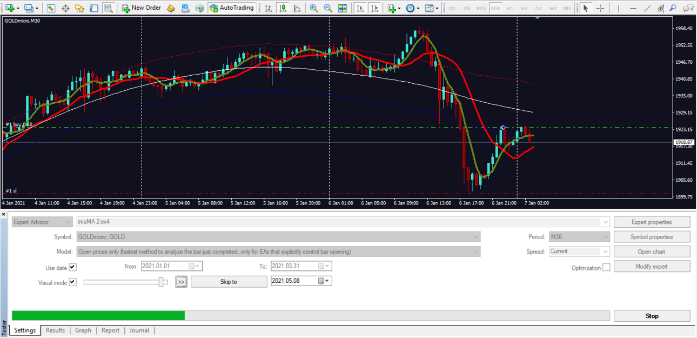697x338 pixels.
Task: Click the Modify expert button
Action: tap(652, 267)
